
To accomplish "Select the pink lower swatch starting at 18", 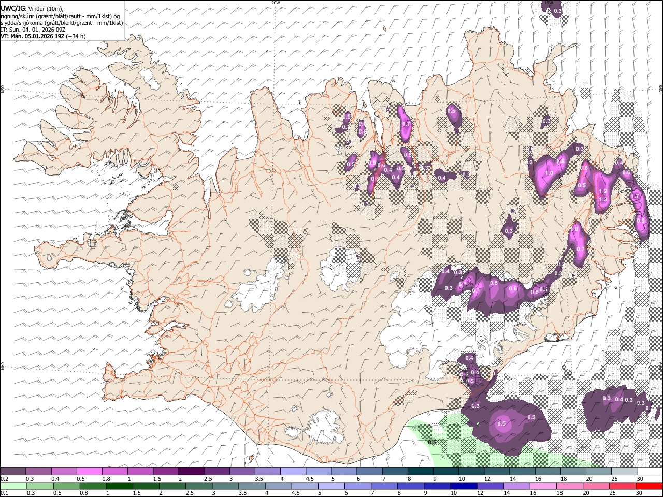I will pos(570,486).
